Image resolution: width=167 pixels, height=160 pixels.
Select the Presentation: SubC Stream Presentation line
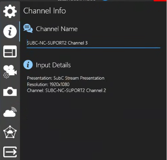(66, 78)
